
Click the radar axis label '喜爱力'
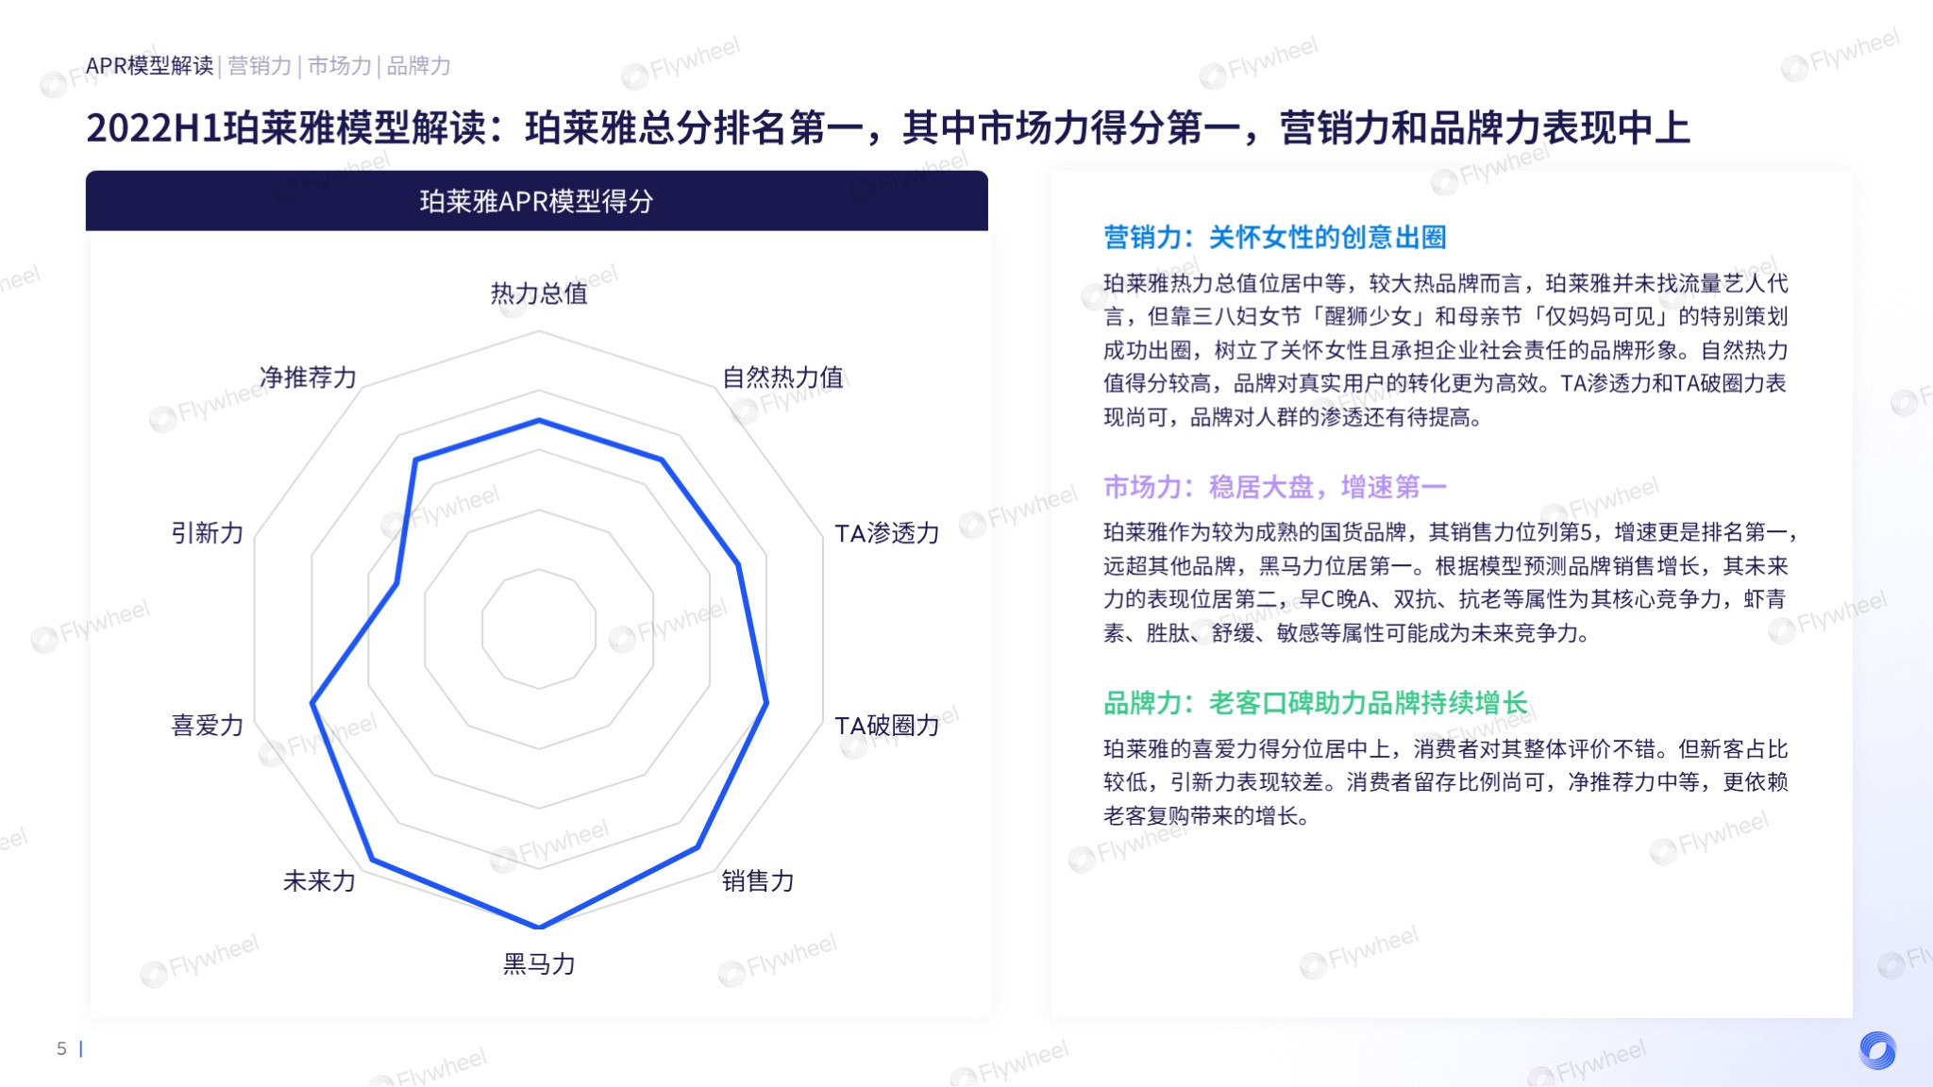208,725
